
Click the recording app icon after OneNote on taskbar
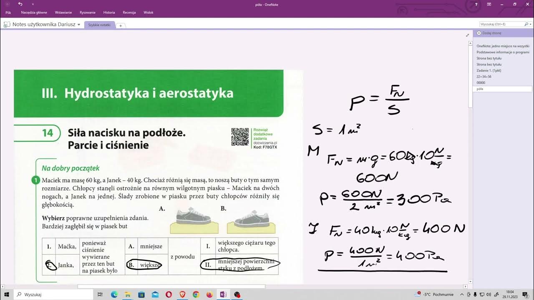[237, 295]
